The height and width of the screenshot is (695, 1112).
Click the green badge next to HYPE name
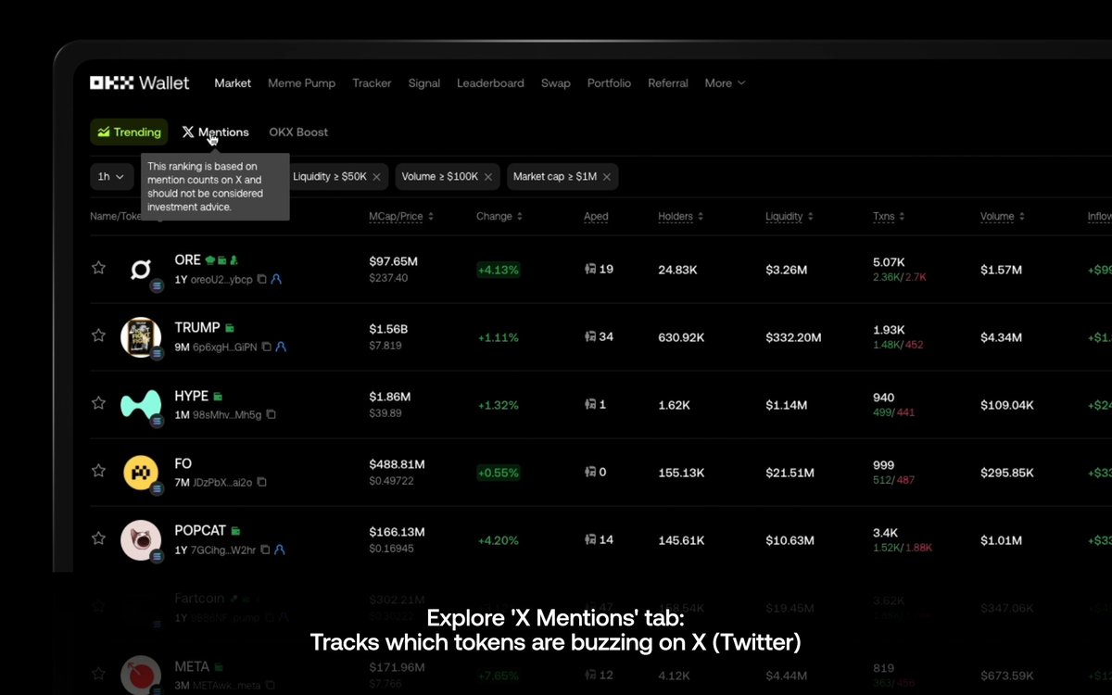[x=218, y=396]
